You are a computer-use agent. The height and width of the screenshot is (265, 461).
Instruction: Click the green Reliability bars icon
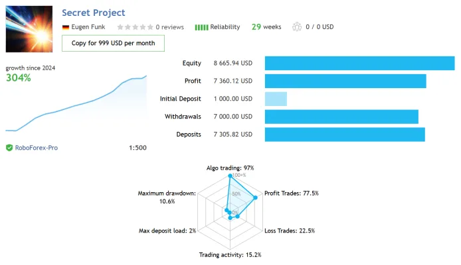point(201,27)
